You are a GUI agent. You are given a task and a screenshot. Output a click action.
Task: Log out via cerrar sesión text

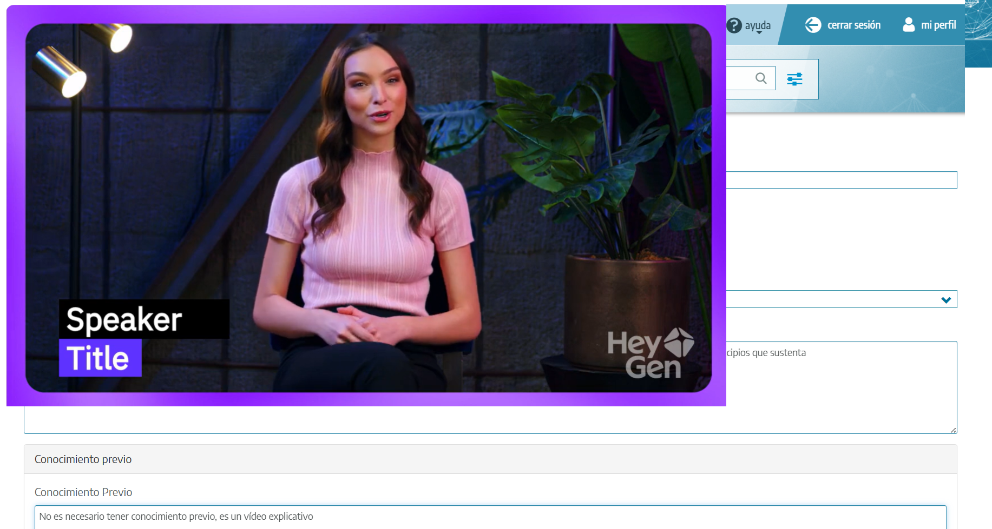853,25
